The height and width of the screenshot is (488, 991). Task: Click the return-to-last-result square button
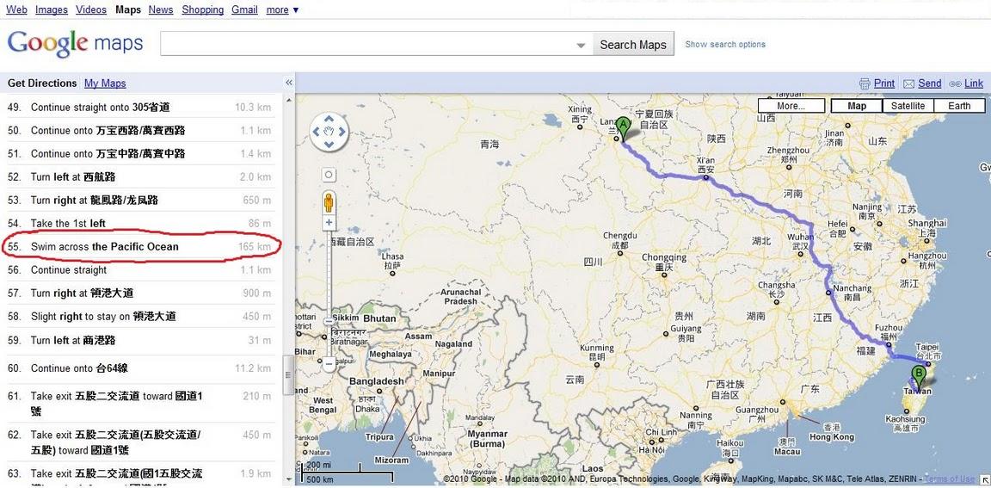pyautogui.click(x=329, y=175)
